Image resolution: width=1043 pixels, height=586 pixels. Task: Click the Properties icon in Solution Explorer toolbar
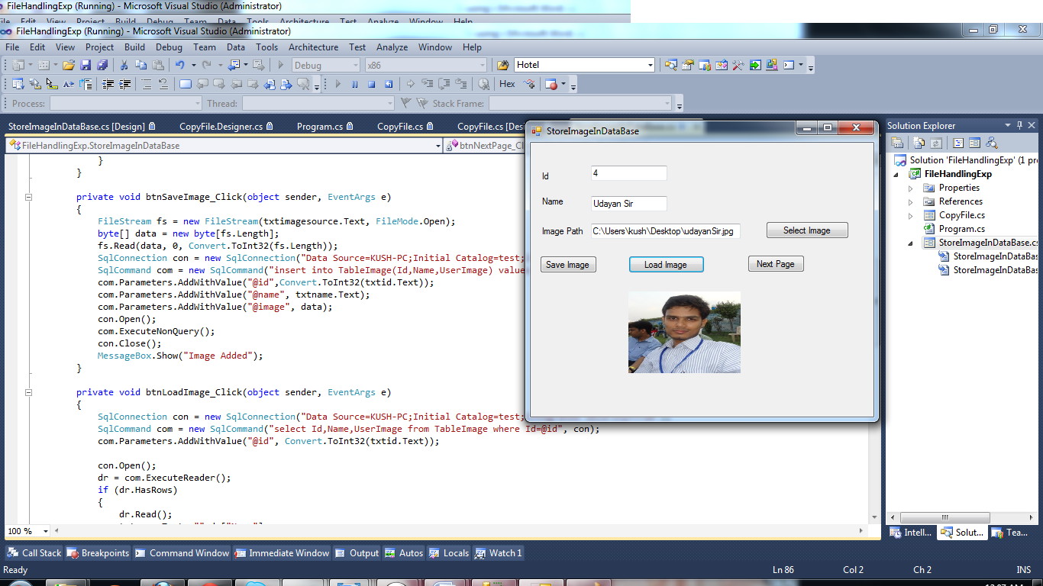(x=897, y=143)
